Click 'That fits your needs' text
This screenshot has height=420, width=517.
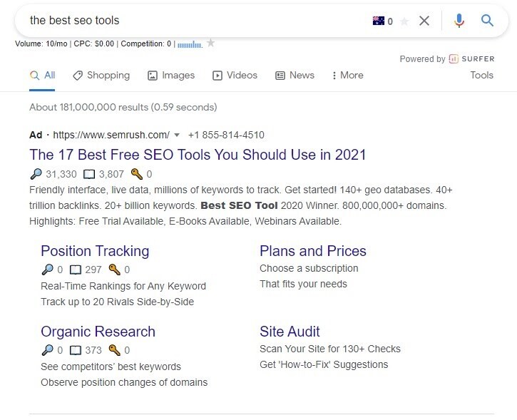303,284
